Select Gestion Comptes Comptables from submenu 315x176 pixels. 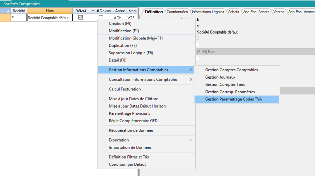[x=231, y=70]
